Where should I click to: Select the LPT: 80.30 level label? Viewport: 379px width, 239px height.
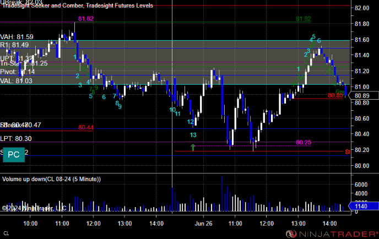click(16, 139)
